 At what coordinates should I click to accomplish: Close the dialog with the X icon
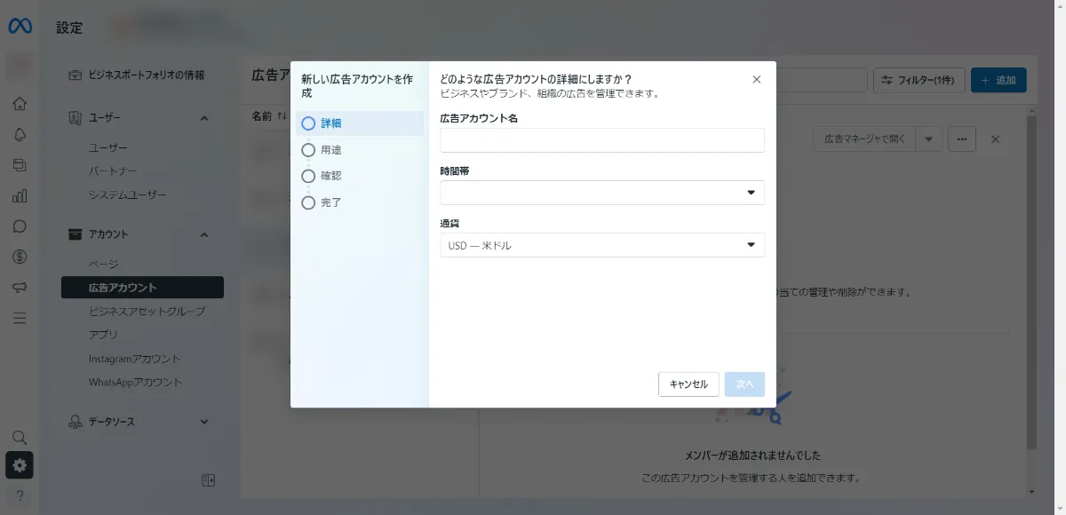757,79
